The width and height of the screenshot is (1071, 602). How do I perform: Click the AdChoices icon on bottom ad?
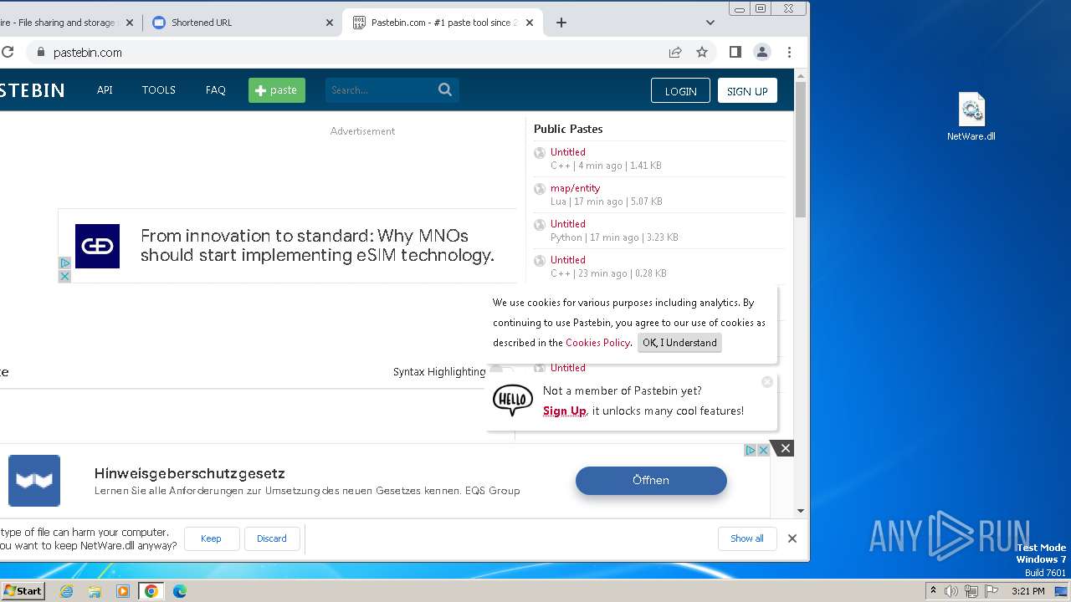click(751, 450)
